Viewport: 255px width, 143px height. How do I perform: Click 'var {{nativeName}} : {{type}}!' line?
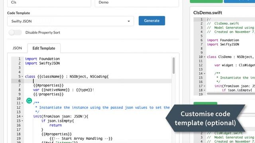point(64,90)
